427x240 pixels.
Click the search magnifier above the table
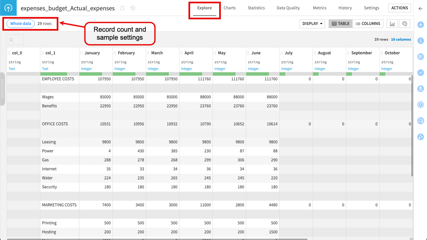pyautogui.click(x=11, y=39)
